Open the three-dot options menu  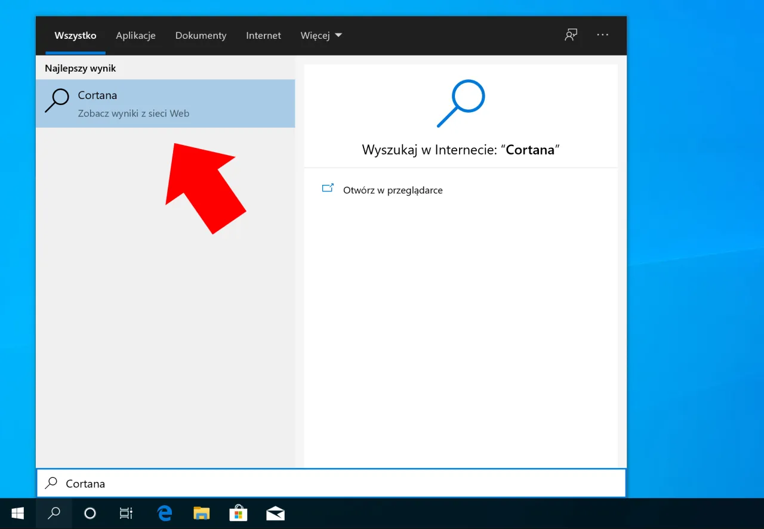603,35
